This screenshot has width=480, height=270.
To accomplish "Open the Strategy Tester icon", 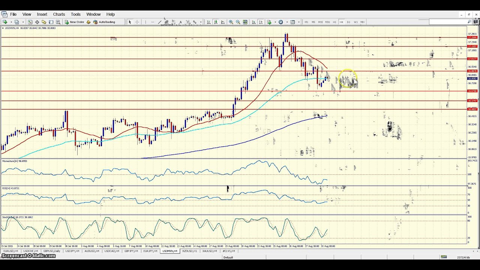I will tap(58, 22).
